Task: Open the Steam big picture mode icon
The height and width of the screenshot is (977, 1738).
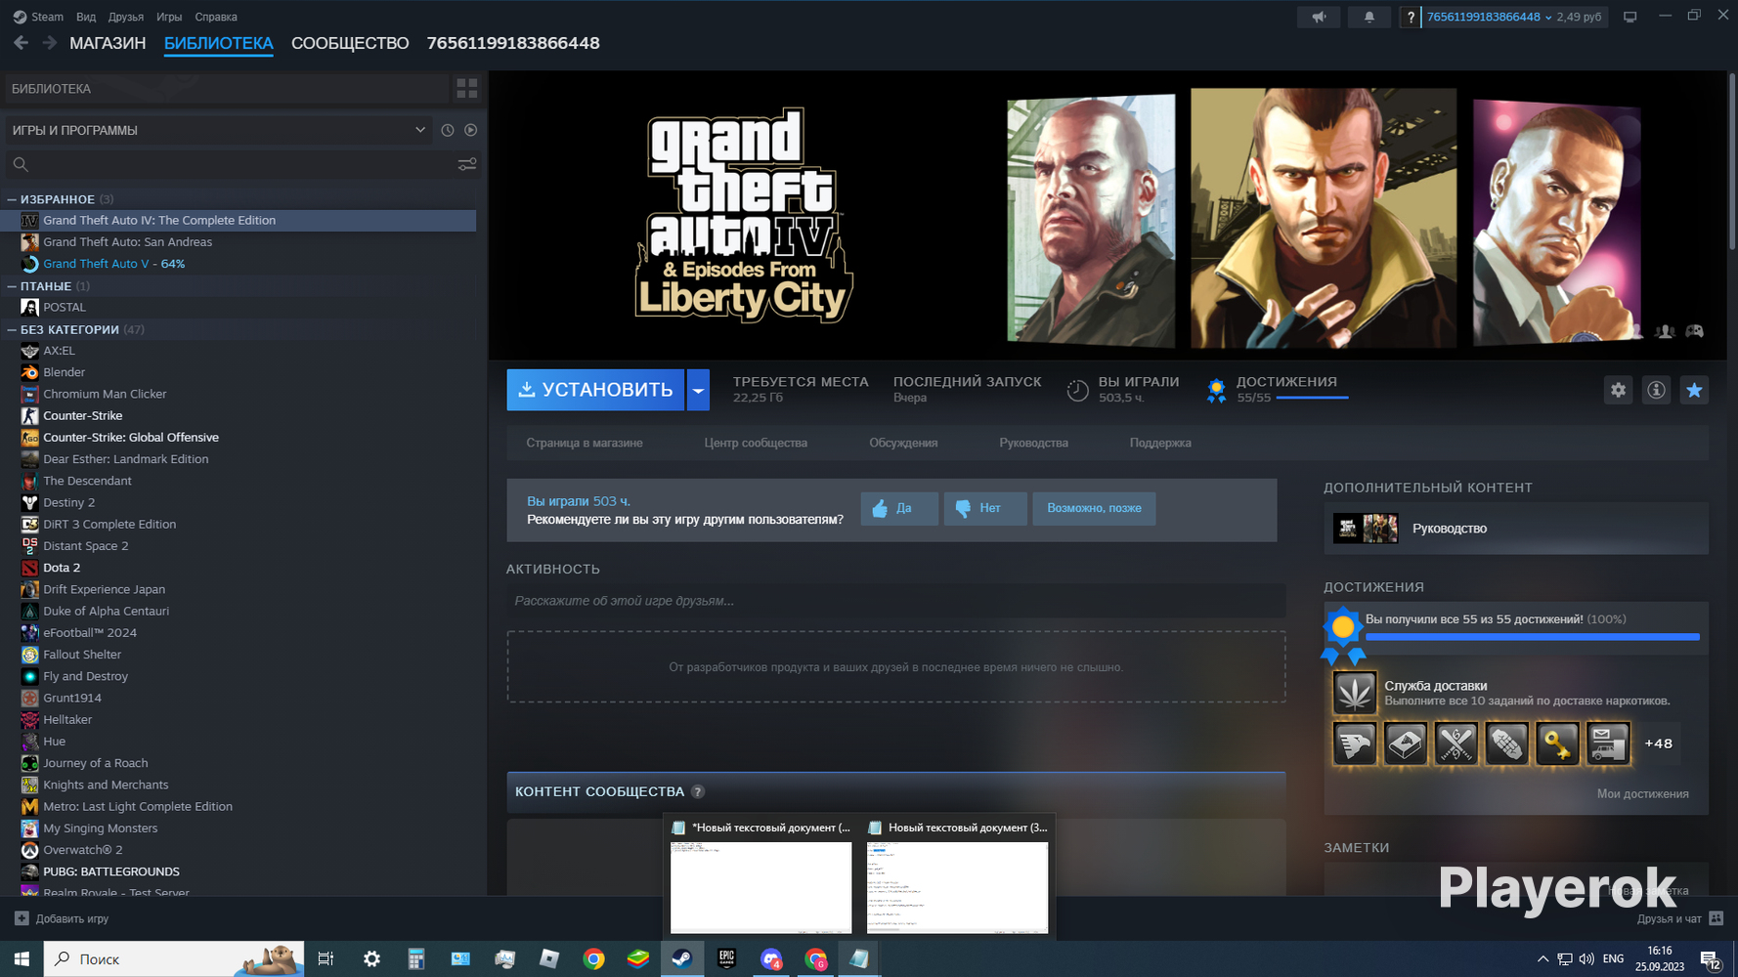Action: pos(1629,17)
